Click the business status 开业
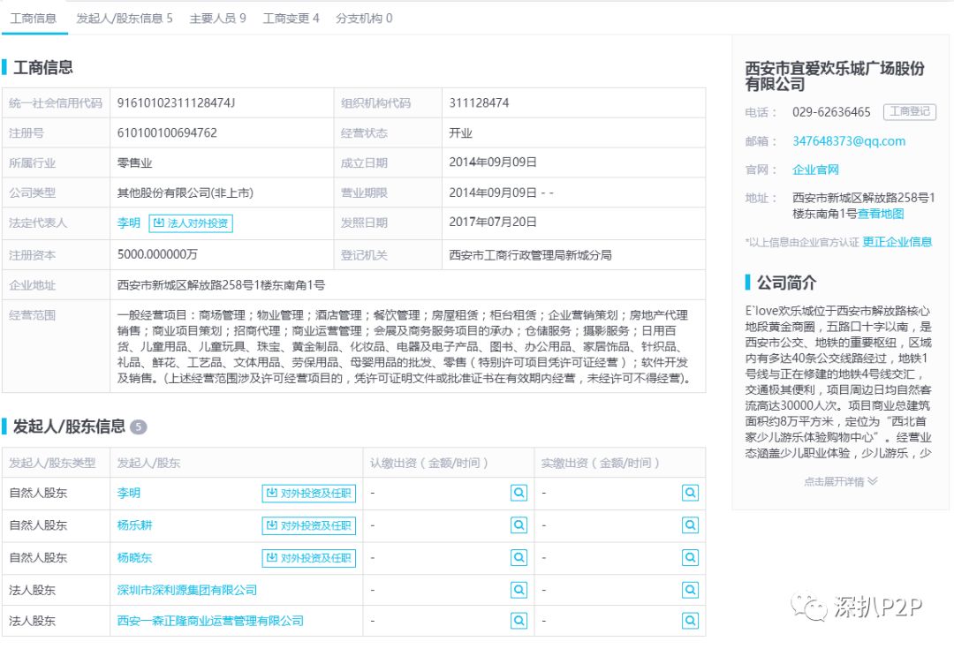This screenshot has width=954, height=649. 460,132
